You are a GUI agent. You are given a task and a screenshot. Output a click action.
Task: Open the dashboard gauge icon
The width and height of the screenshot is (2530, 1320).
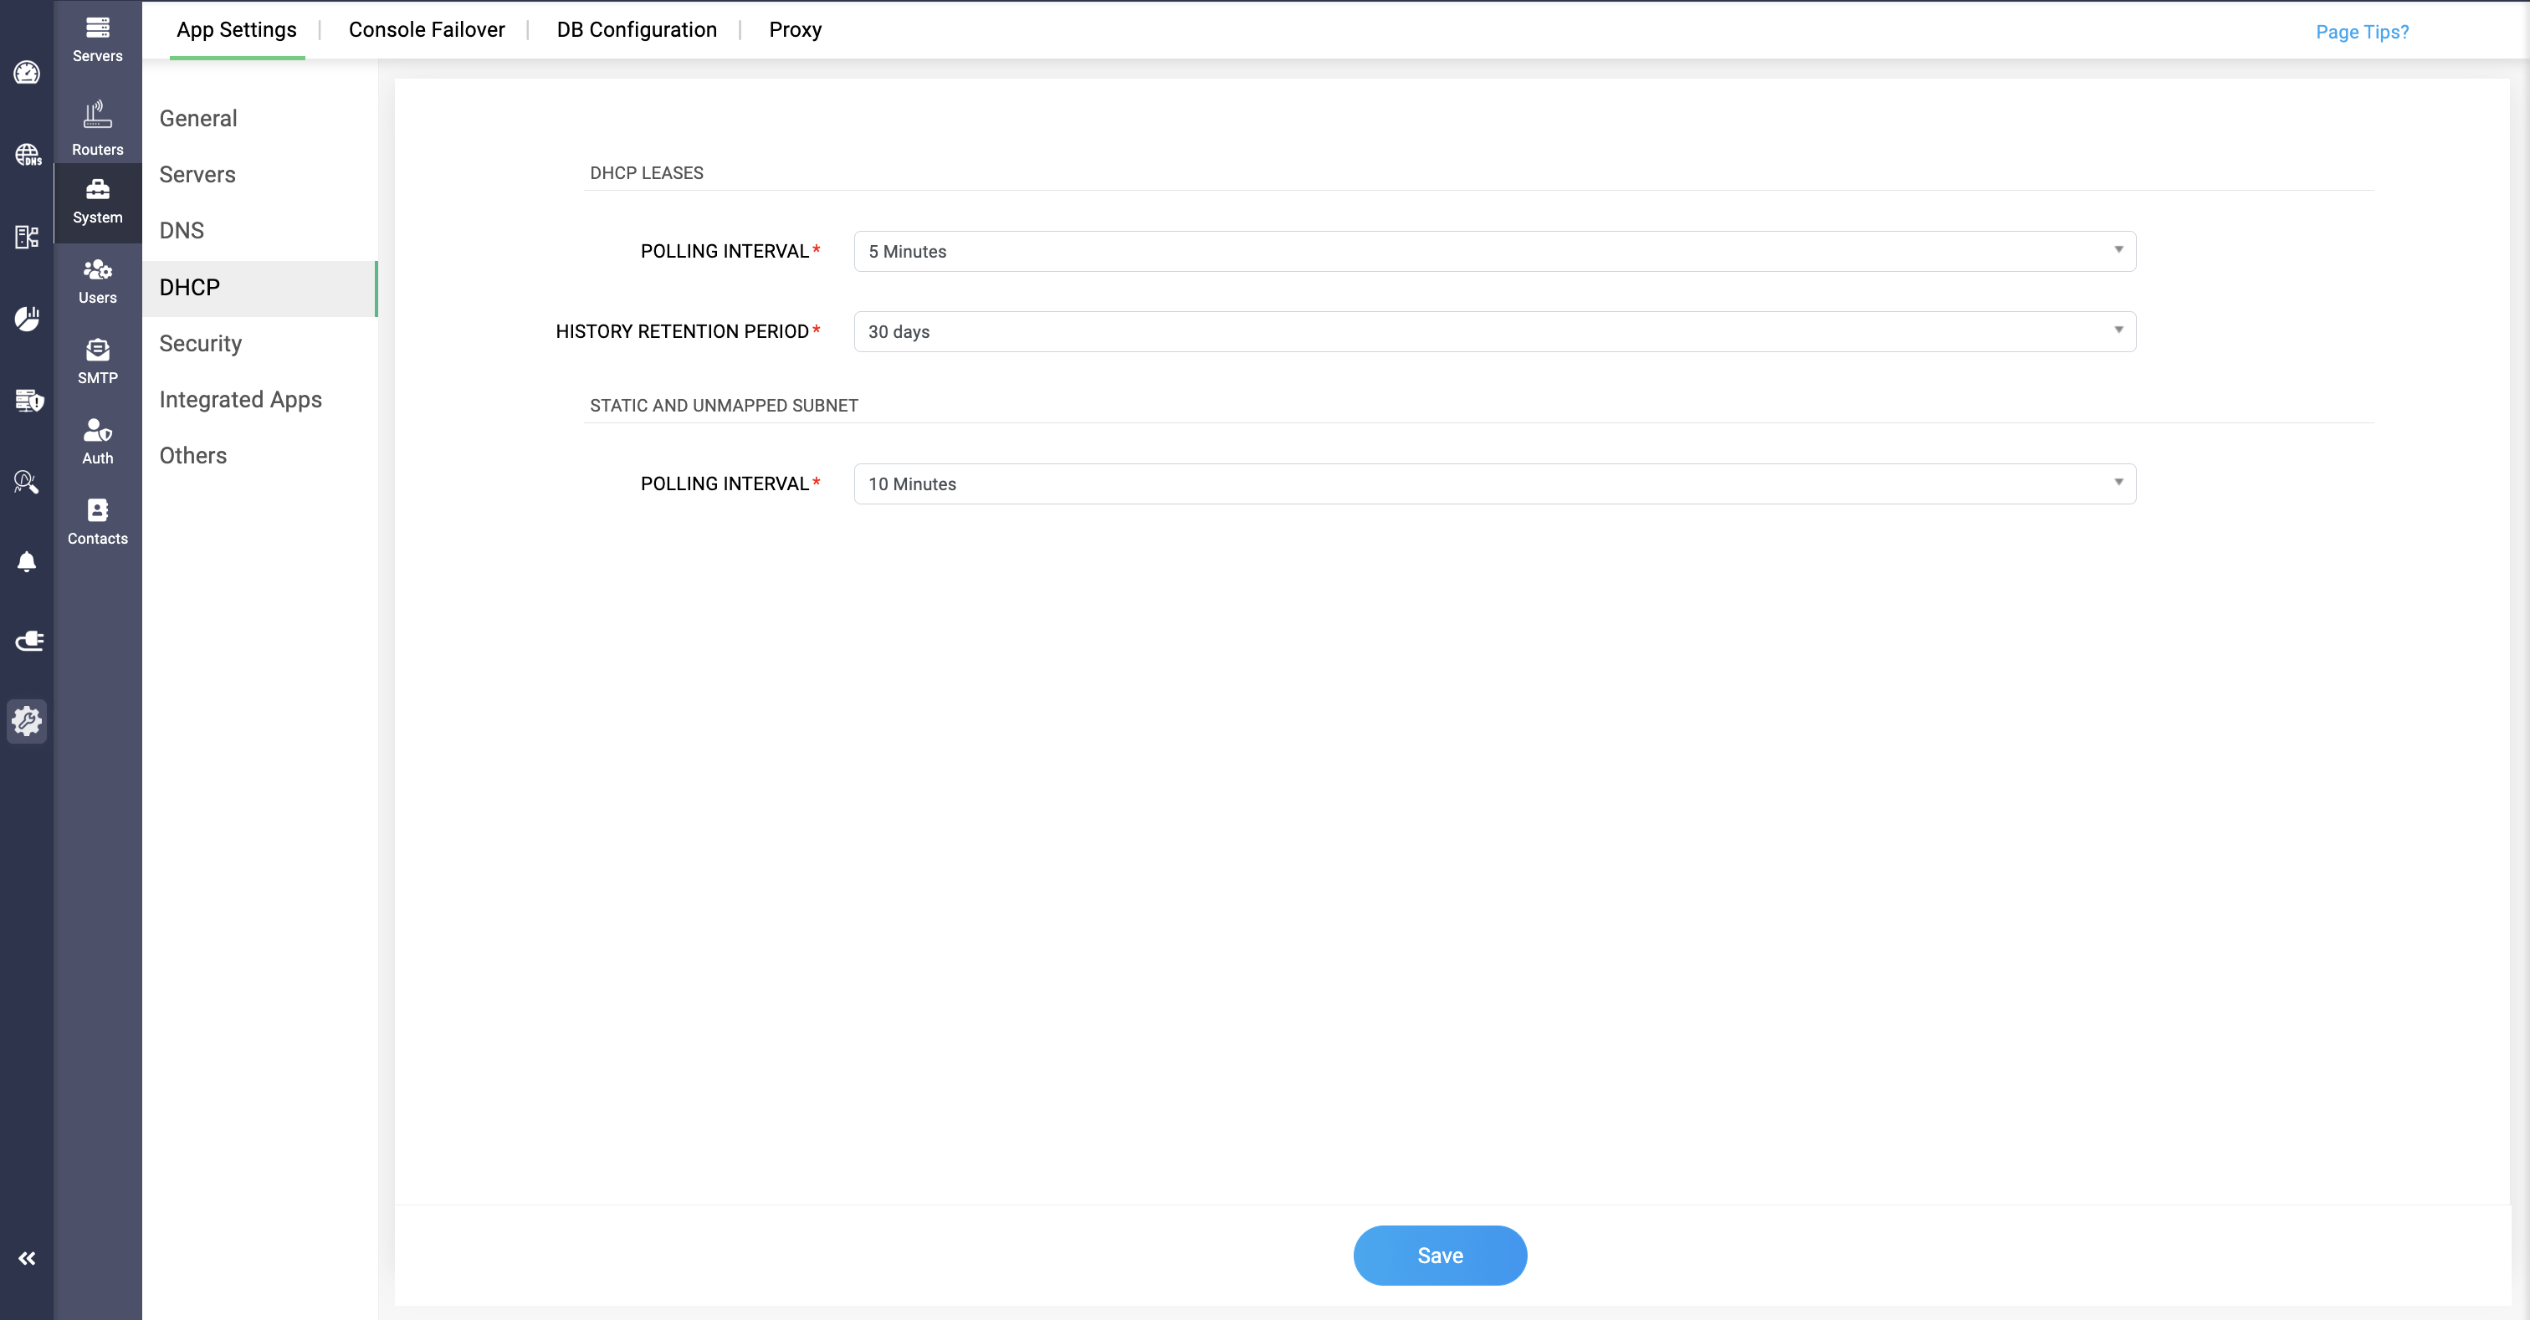pyautogui.click(x=27, y=73)
